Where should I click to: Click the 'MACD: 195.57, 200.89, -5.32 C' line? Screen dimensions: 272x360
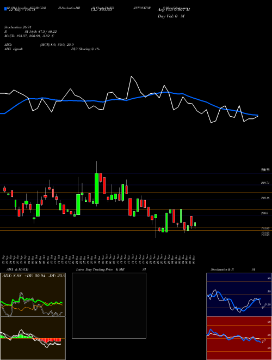pos(29,36)
